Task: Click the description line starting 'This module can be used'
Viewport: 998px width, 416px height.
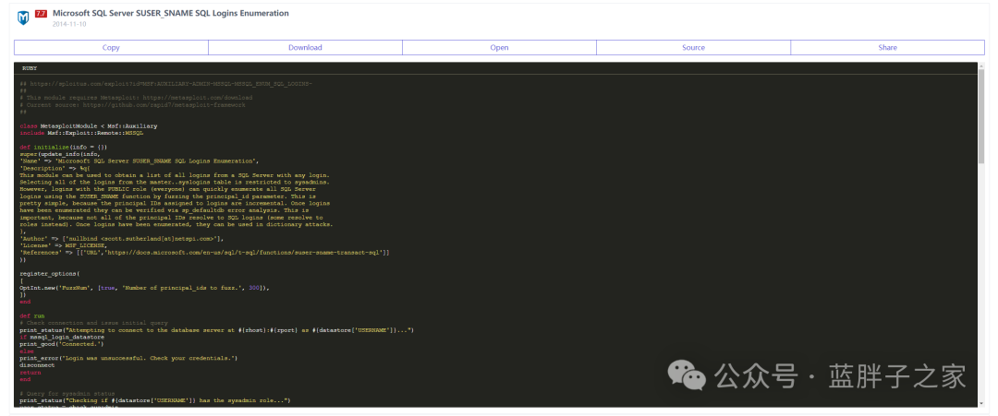Action: click(x=175, y=175)
